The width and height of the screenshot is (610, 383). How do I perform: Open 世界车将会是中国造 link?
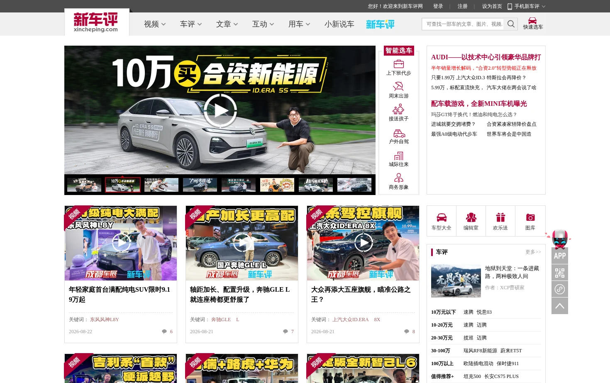click(509, 134)
